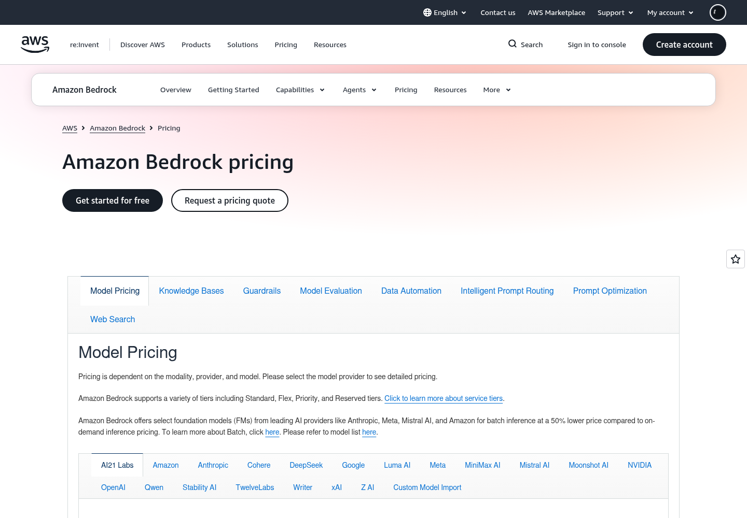Image resolution: width=747 pixels, height=518 pixels.
Task: Click Request a pricing quote button
Action: 230,200
